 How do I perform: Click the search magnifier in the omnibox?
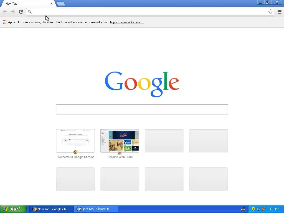(x=30, y=12)
